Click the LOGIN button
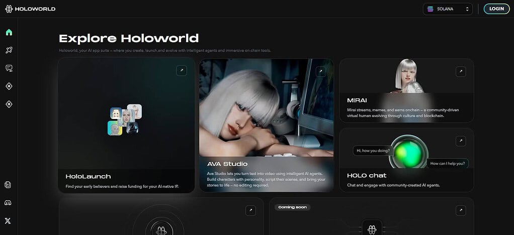The image size is (514, 235). point(496,9)
